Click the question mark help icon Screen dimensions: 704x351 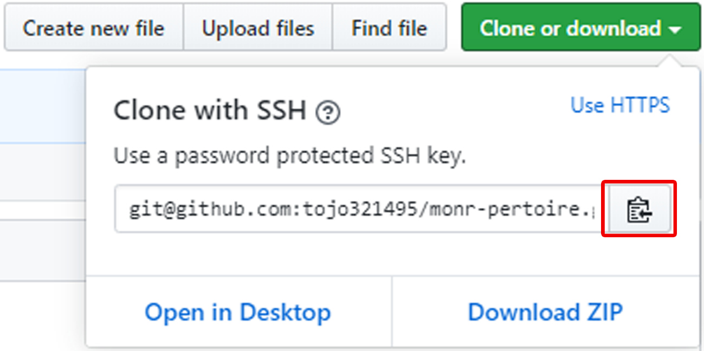[328, 113]
